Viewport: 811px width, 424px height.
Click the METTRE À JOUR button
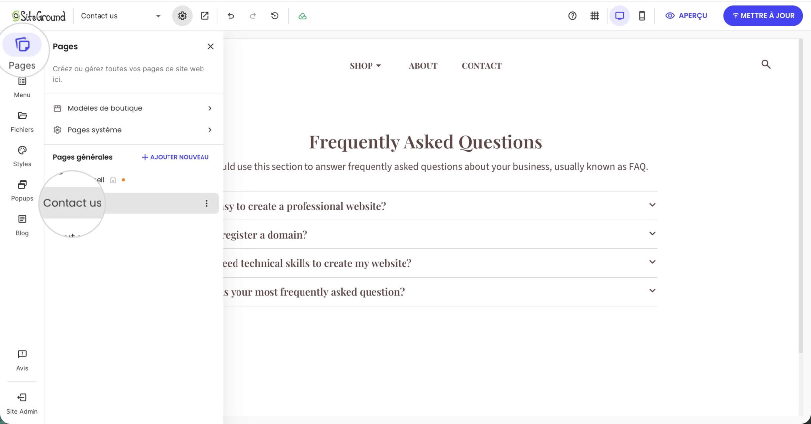(x=763, y=16)
